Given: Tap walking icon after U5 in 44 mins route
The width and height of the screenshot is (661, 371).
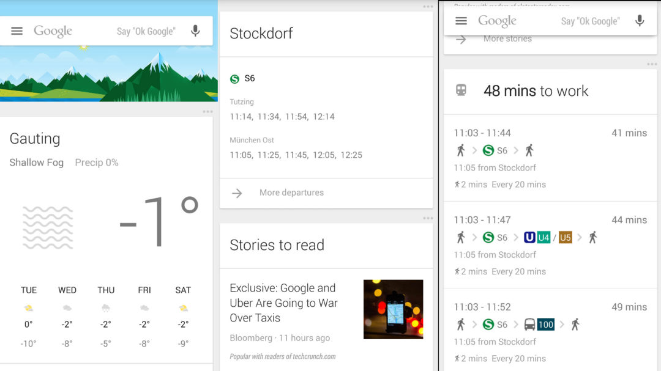Looking at the screenshot, I should pos(593,238).
